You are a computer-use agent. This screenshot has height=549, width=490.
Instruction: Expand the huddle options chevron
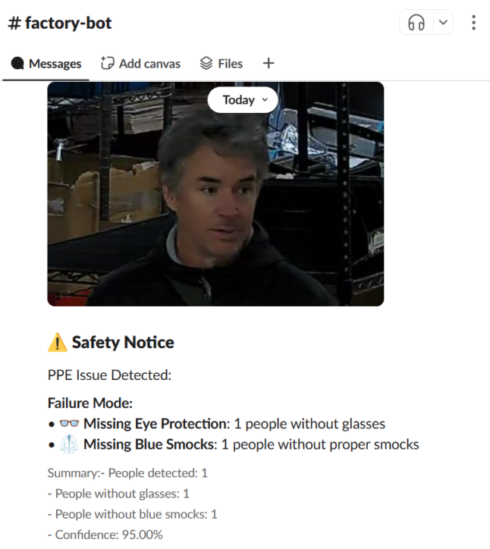(x=443, y=23)
